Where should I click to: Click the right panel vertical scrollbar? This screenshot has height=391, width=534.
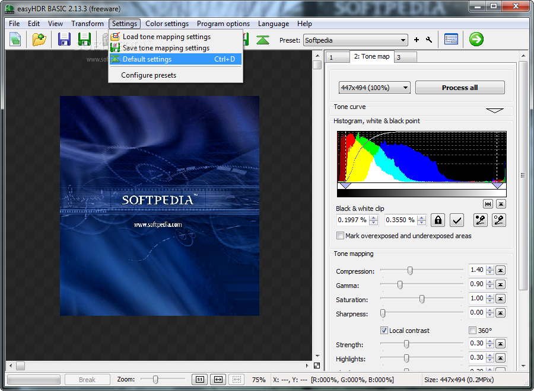pyautogui.click(x=523, y=175)
